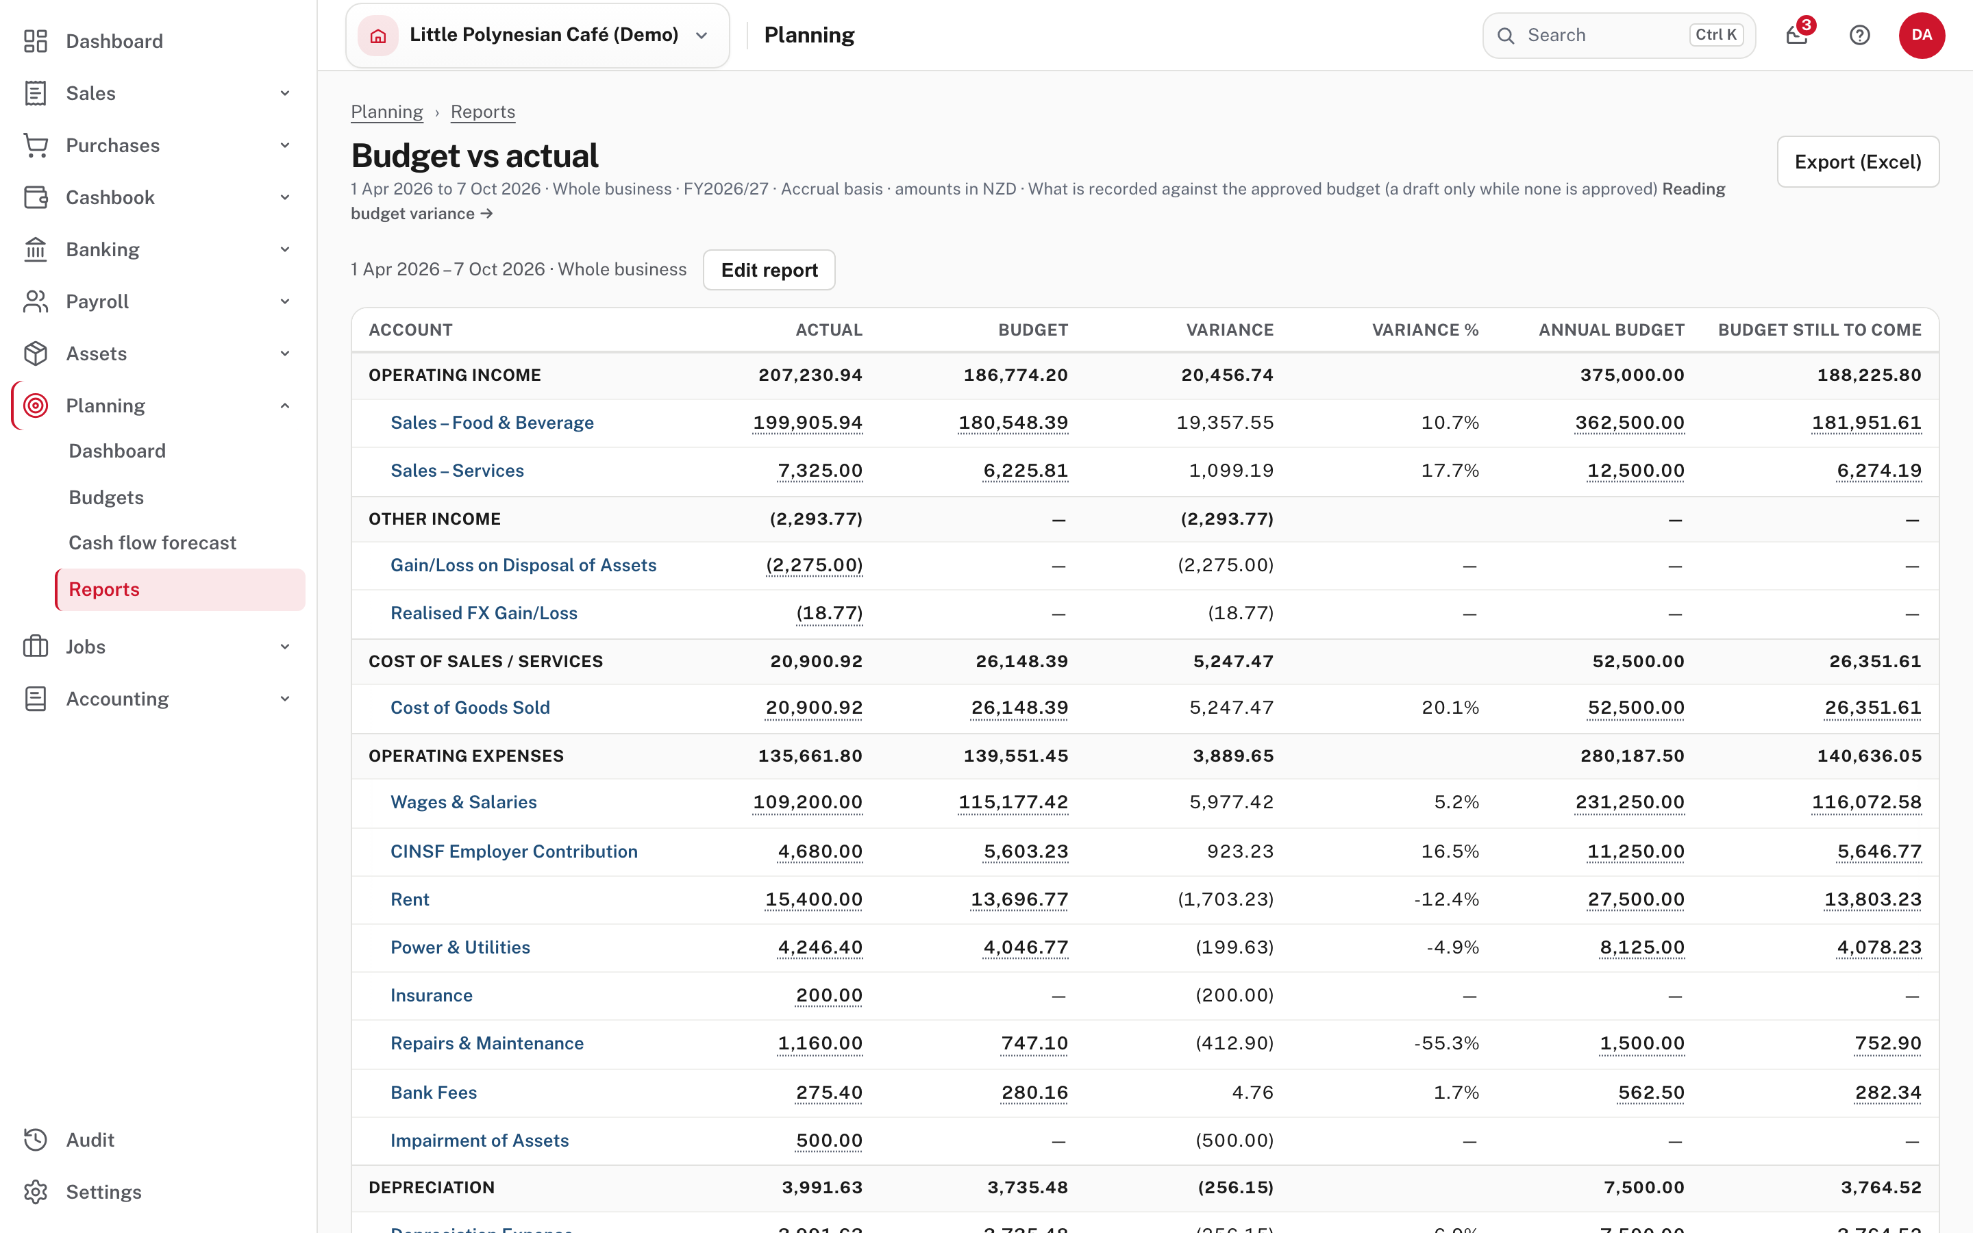Open Gain/Loss on Disposal of Assets account
Image resolution: width=1973 pixels, height=1233 pixels.
pos(523,565)
